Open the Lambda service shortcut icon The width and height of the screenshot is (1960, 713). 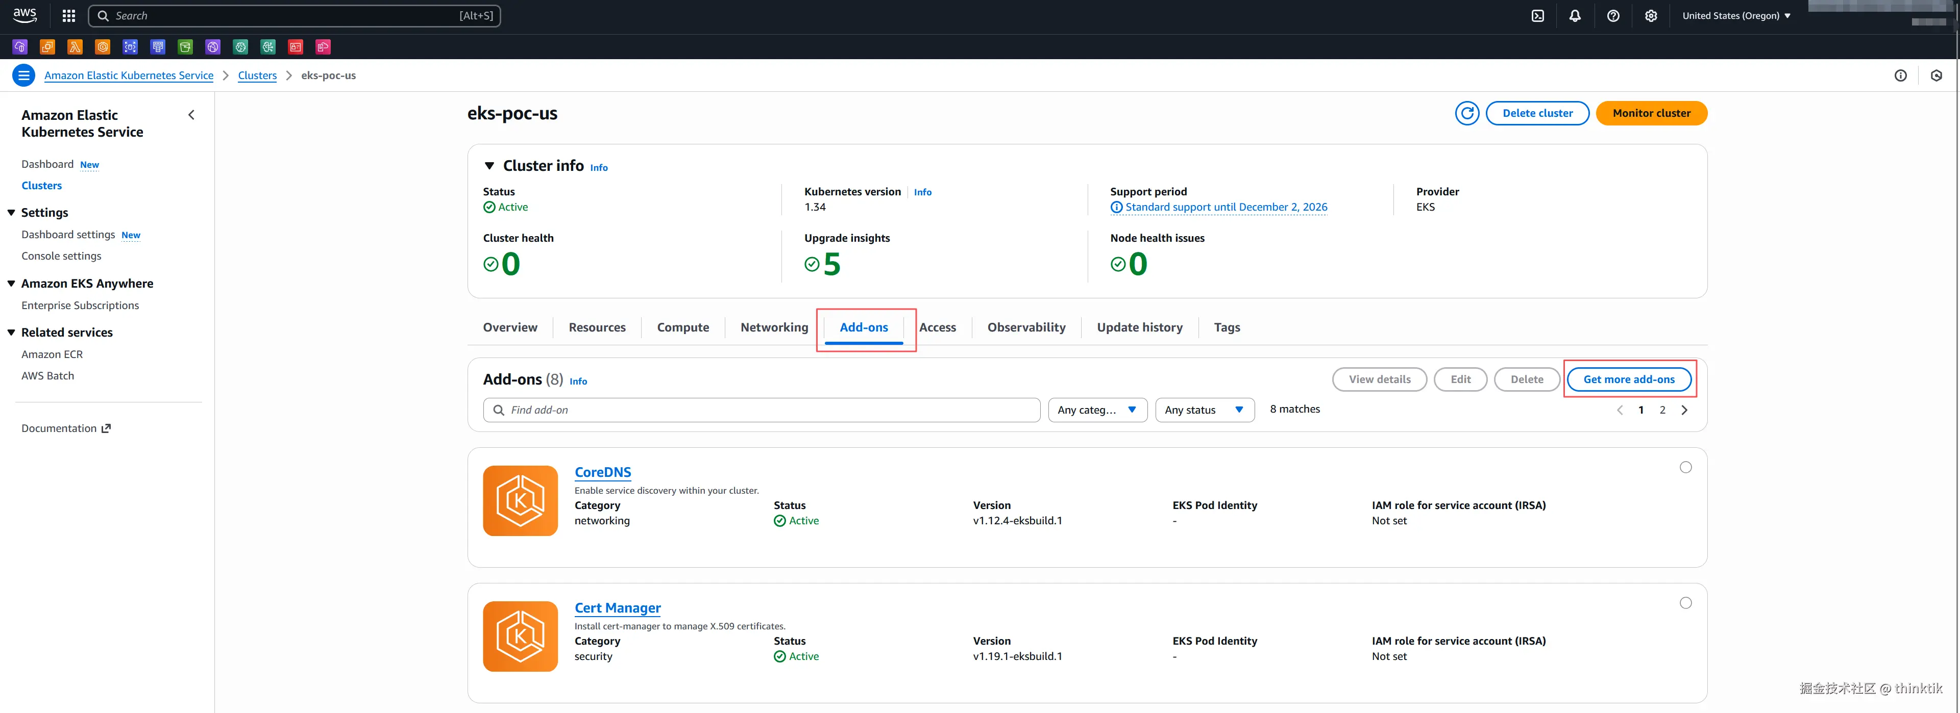tap(76, 47)
